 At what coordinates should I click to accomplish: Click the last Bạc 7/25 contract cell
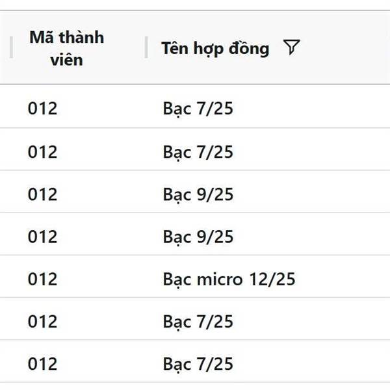(x=198, y=364)
